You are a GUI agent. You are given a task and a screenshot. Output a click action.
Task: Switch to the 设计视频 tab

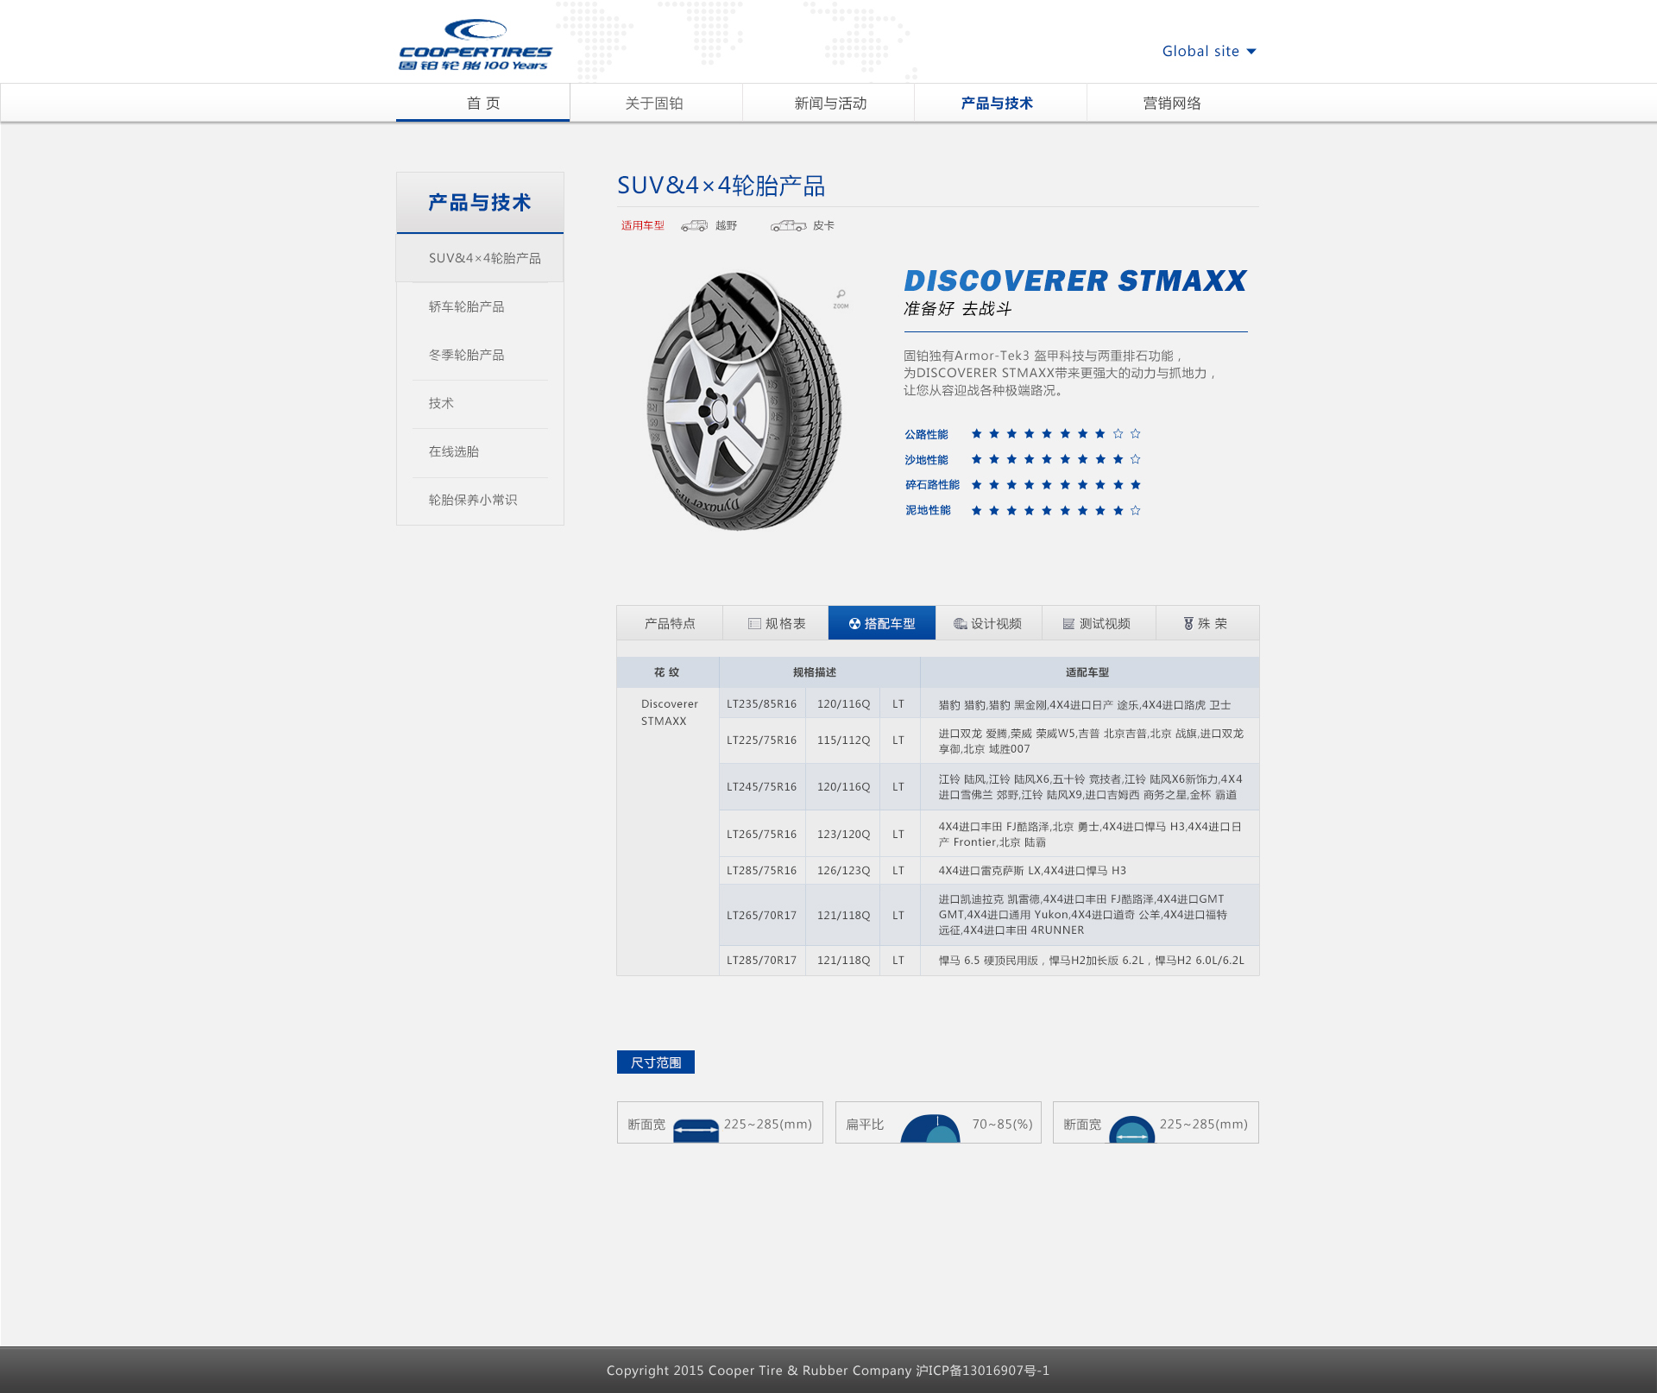click(989, 623)
